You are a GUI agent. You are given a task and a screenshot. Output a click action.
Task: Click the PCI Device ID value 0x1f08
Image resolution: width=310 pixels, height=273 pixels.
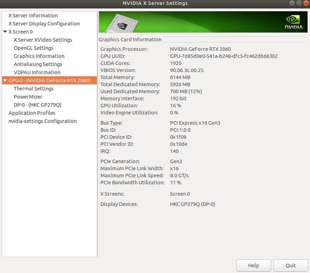pos(178,137)
